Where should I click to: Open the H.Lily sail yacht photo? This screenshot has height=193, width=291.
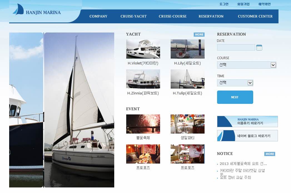187,49
